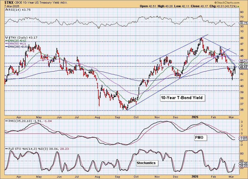
Task: Click the 36 label on the price axis
Action: (x=242, y=110)
